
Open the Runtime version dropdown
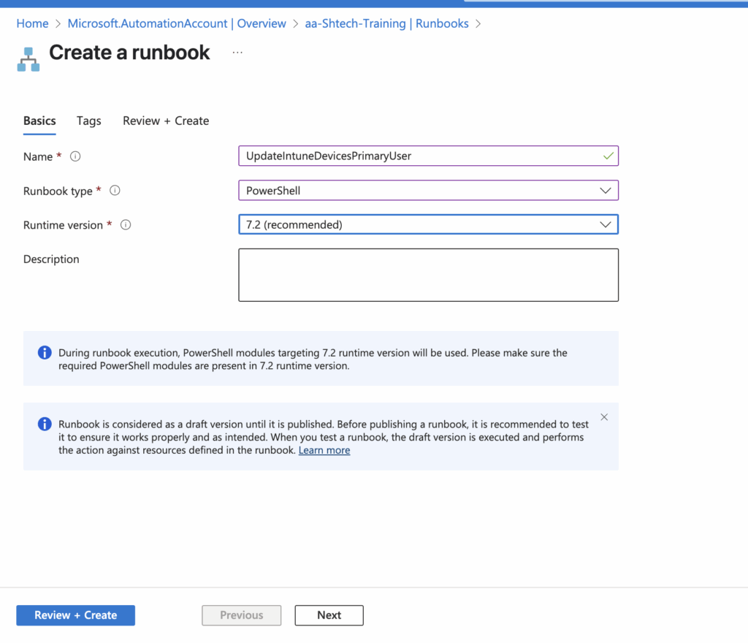pyautogui.click(x=605, y=224)
